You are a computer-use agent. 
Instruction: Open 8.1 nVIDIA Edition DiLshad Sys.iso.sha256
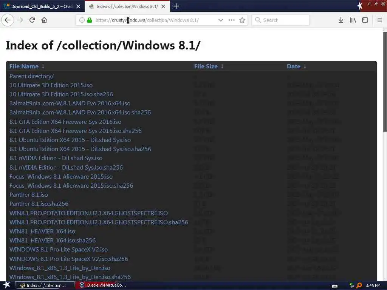click(x=66, y=168)
